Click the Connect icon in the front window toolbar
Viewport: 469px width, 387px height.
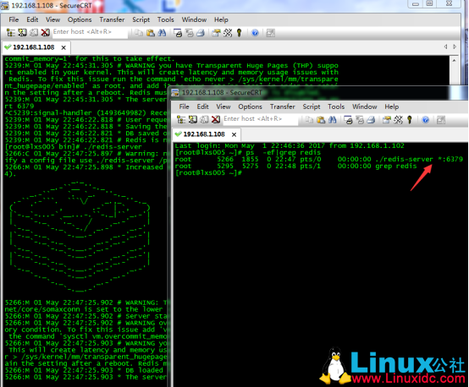click(181, 120)
